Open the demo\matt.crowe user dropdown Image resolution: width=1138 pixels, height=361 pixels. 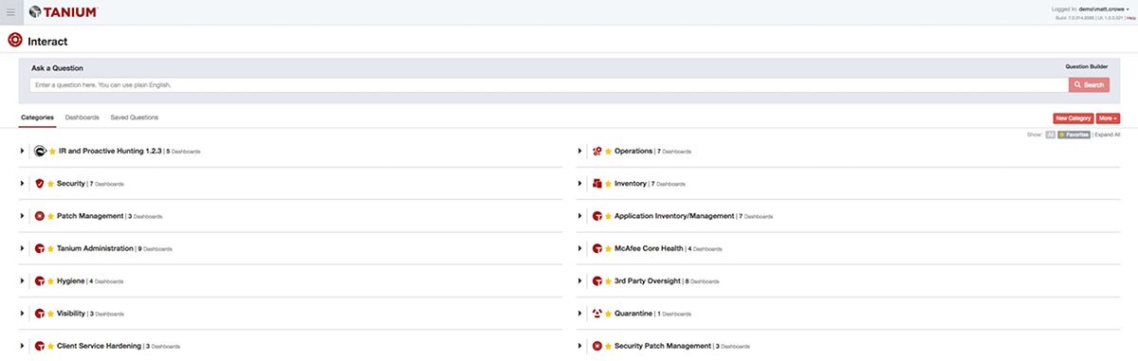1104,9
